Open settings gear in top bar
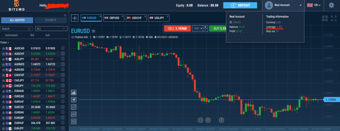The image size is (340, 131). (331, 5)
